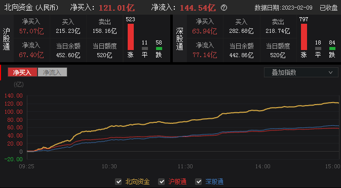
Task: Click the 11:30 marker on time axis
Action: [185, 166]
